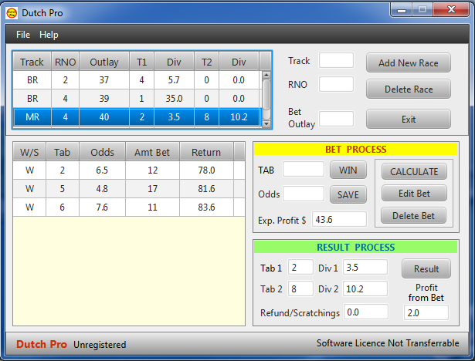Click the Amt Bet column header
This screenshot has height=361, width=475.
[152, 152]
